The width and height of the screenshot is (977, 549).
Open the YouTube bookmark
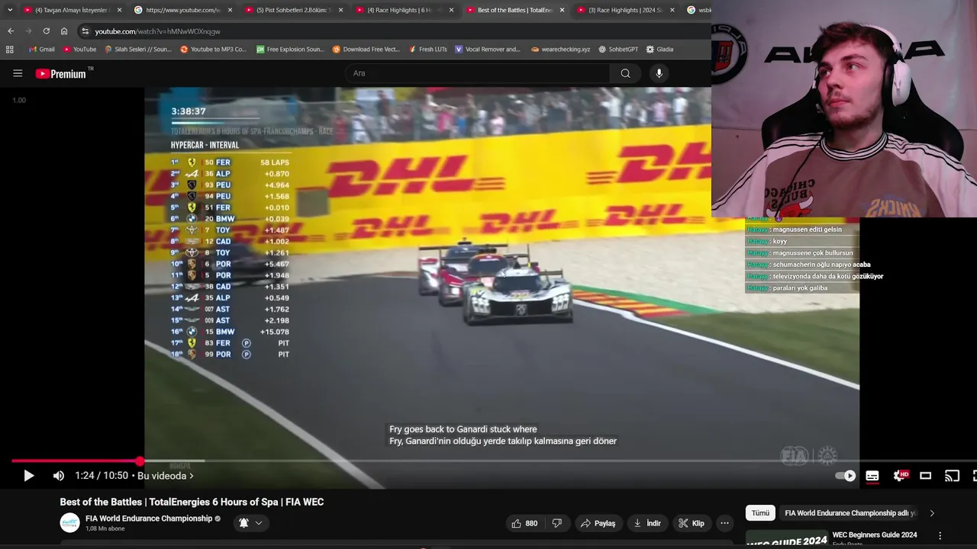coord(79,49)
